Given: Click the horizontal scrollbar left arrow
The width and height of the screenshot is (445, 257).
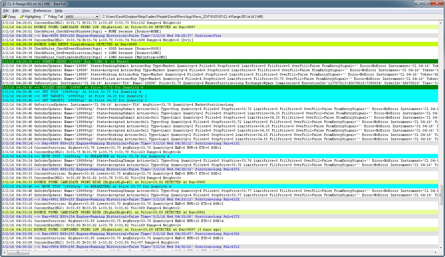Looking at the screenshot, I should click(4, 253).
